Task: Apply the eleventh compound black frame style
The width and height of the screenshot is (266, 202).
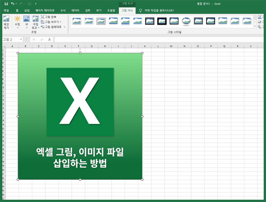Action: pyautogui.click(x=198, y=21)
